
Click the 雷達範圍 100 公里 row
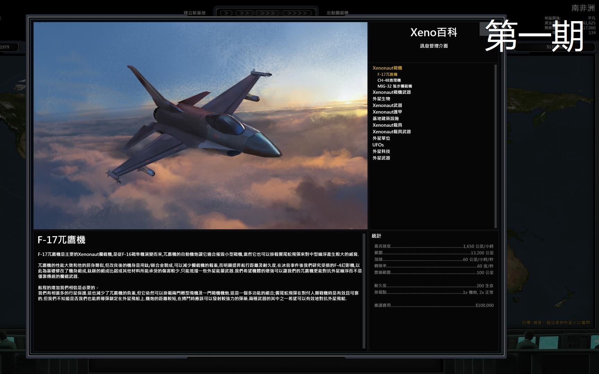point(434,273)
